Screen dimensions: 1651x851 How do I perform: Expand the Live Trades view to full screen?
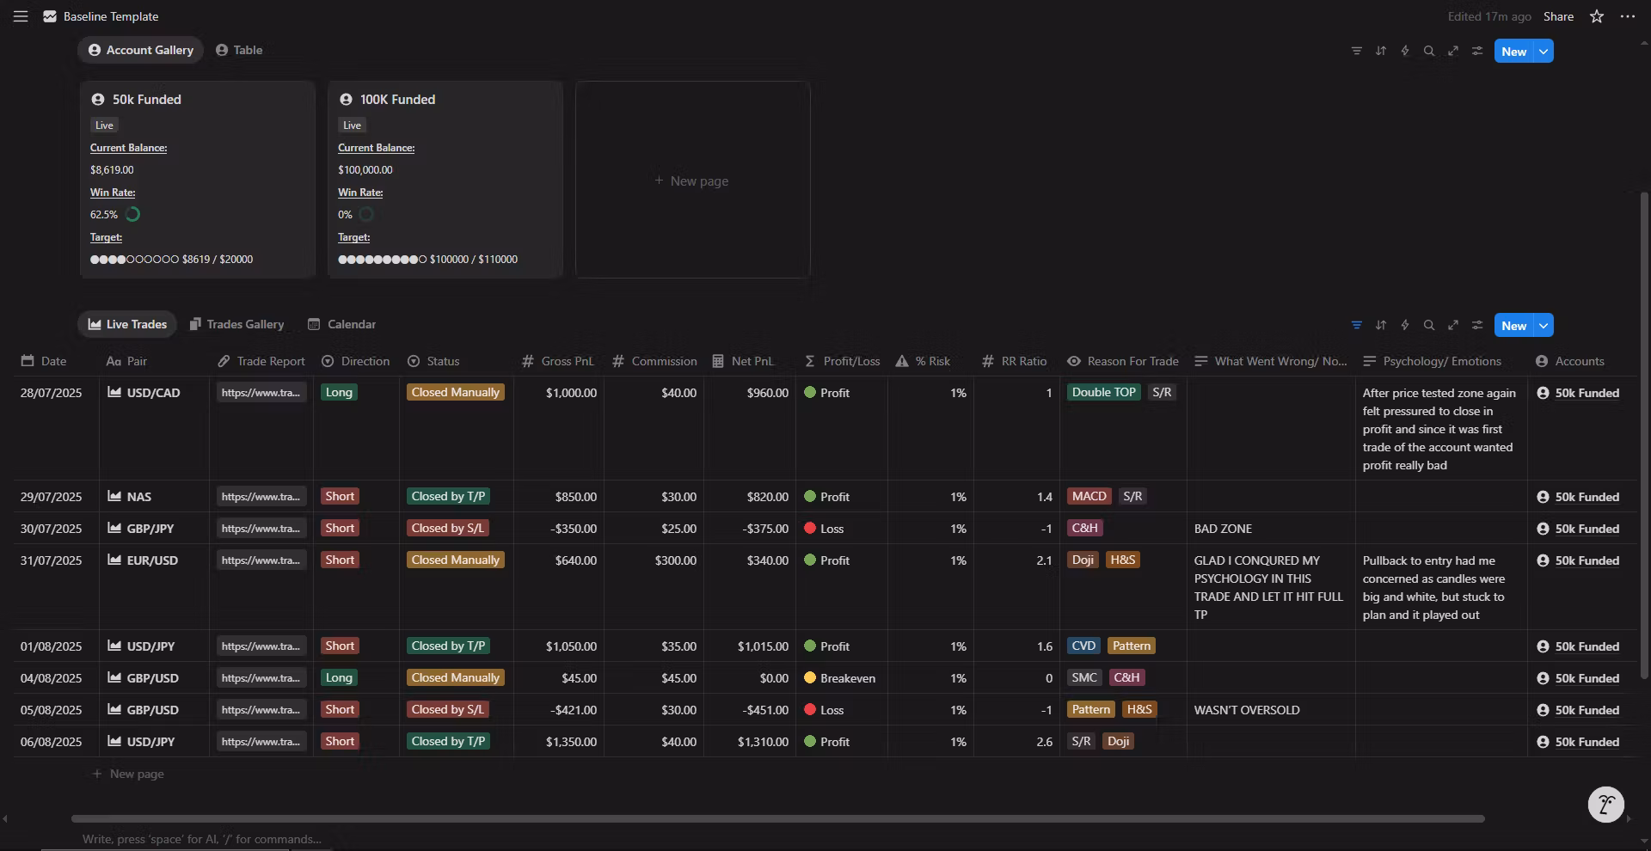coord(1453,325)
